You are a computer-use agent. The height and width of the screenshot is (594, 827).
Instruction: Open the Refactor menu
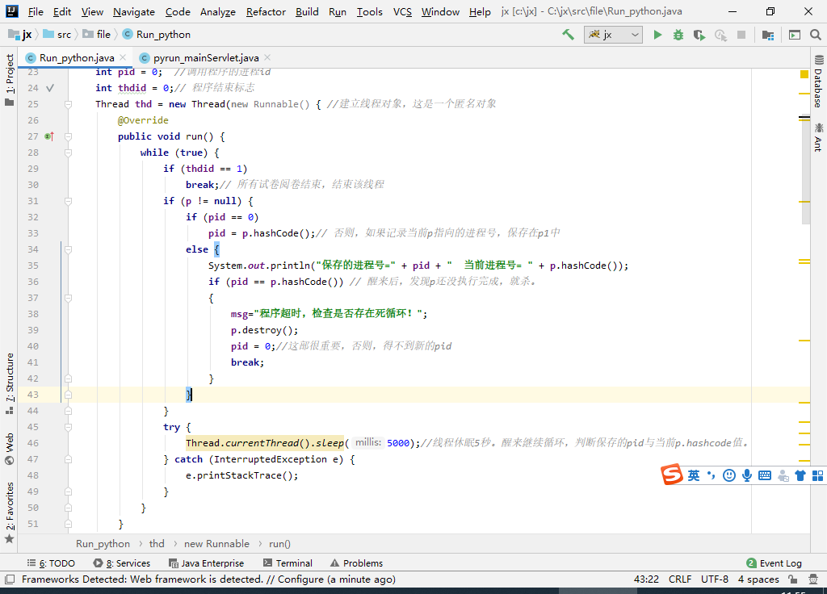266,11
